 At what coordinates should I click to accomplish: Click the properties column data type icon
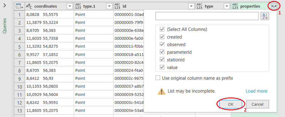pos(235,6)
